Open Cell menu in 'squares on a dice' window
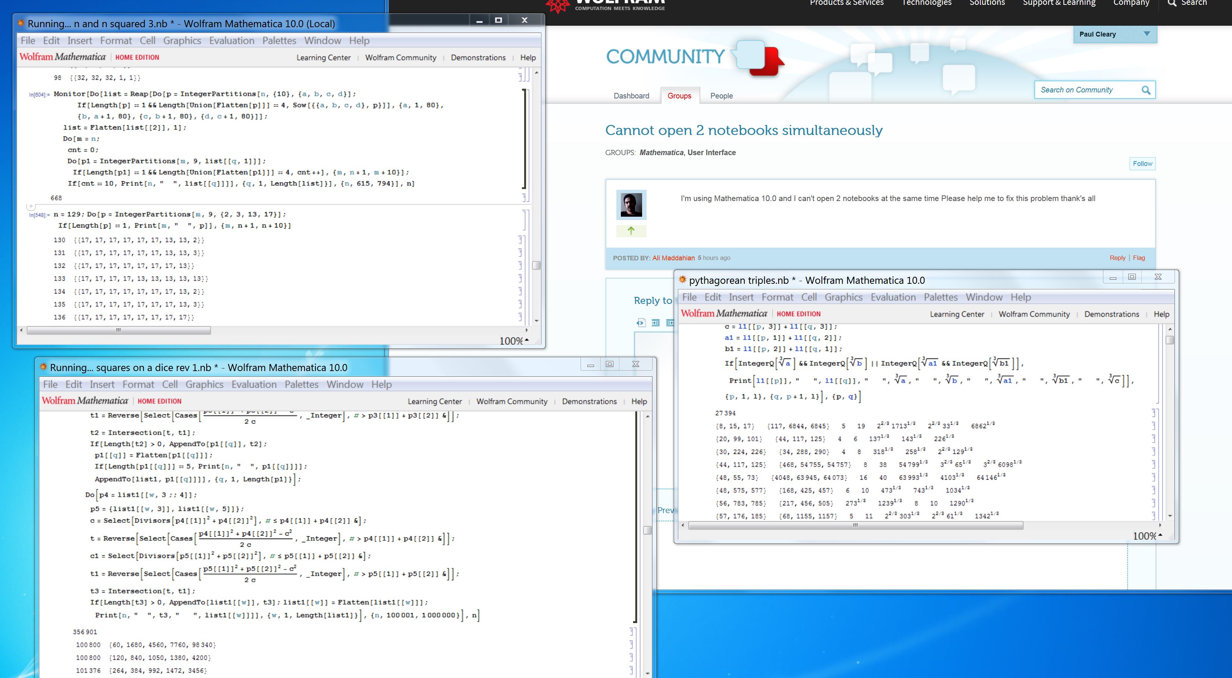Image resolution: width=1232 pixels, height=678 pixels. (x=170, y=384)
